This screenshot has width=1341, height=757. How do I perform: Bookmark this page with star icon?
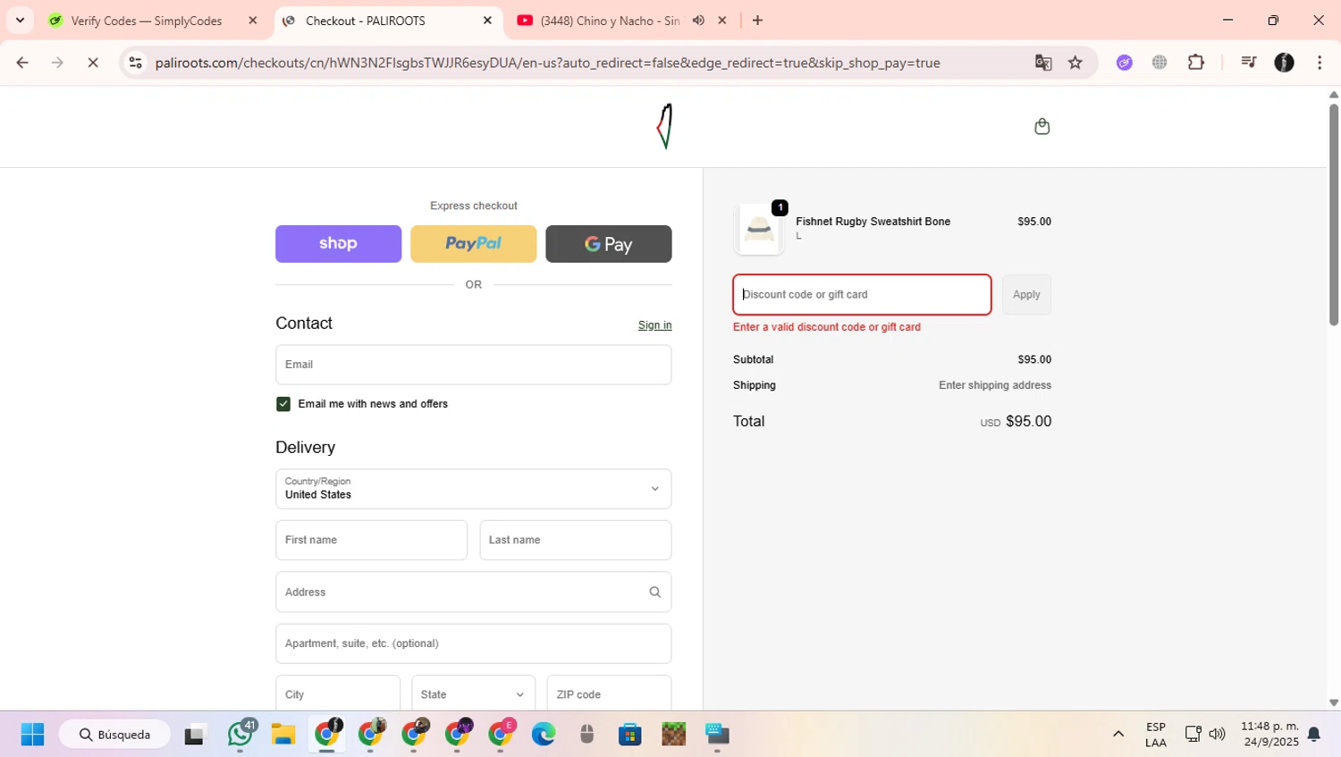coord(1075,63)
